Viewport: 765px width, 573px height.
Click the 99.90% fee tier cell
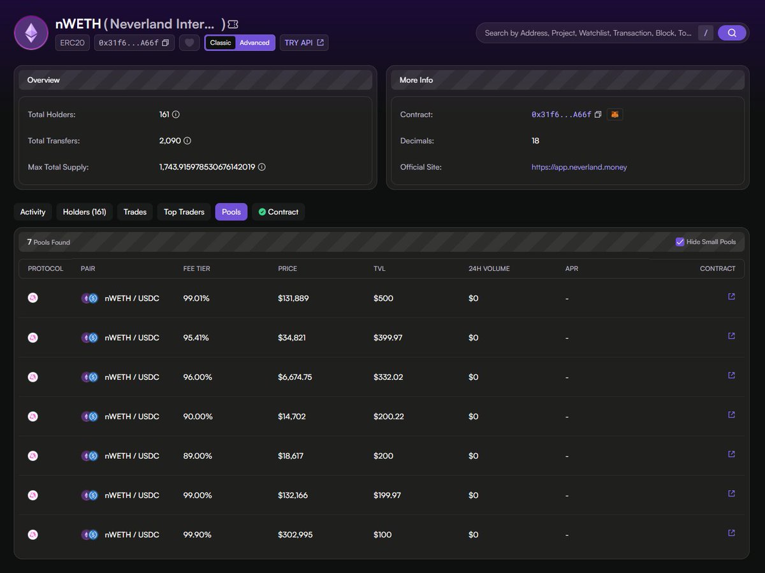[198, 535]
